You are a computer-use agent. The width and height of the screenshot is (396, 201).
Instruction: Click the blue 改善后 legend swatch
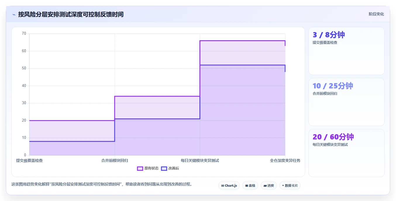pyautogui.click(x=164, y=168)
